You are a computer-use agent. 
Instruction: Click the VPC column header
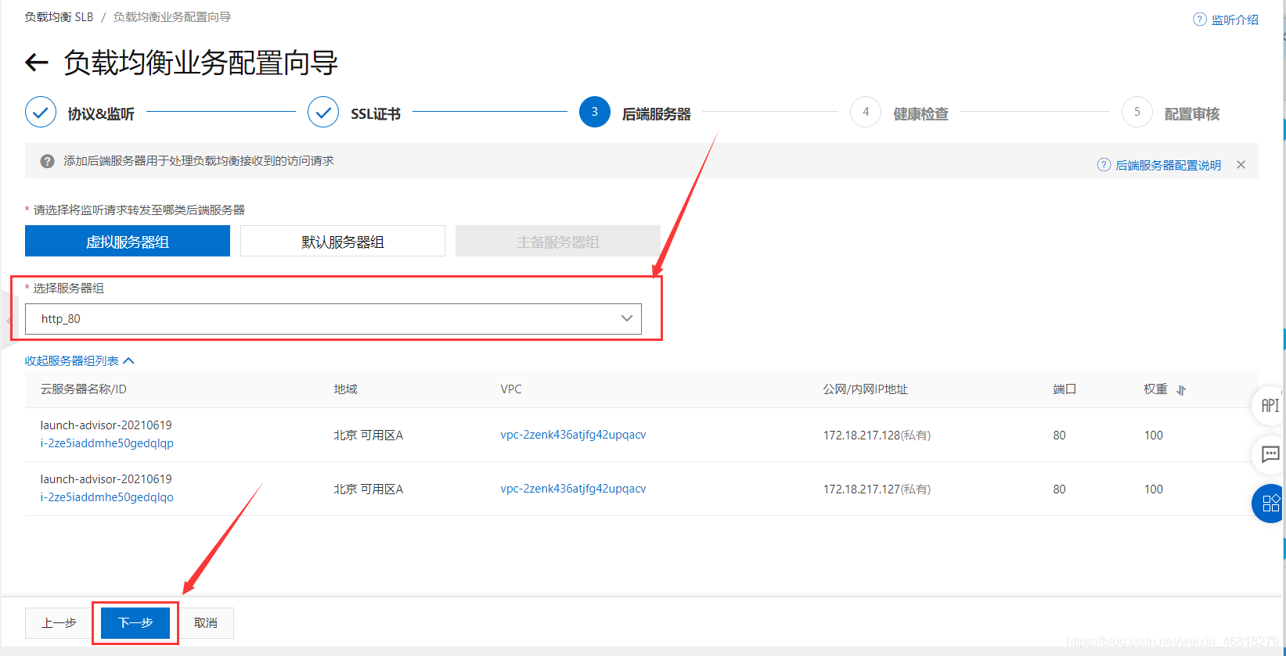point(511,389)
